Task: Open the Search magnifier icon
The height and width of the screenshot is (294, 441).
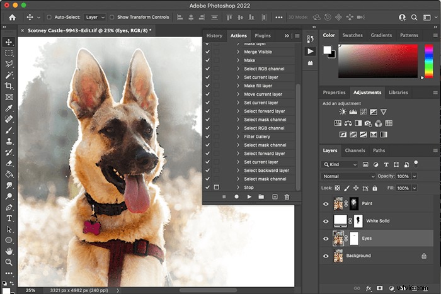Action: point(414,18)
